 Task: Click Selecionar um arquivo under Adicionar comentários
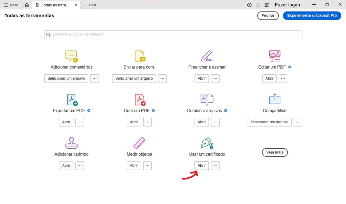tap(66, 78)
